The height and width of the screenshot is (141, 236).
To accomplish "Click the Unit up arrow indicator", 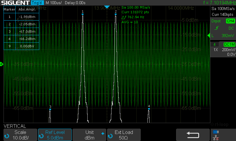I will (x=103, y=133).
